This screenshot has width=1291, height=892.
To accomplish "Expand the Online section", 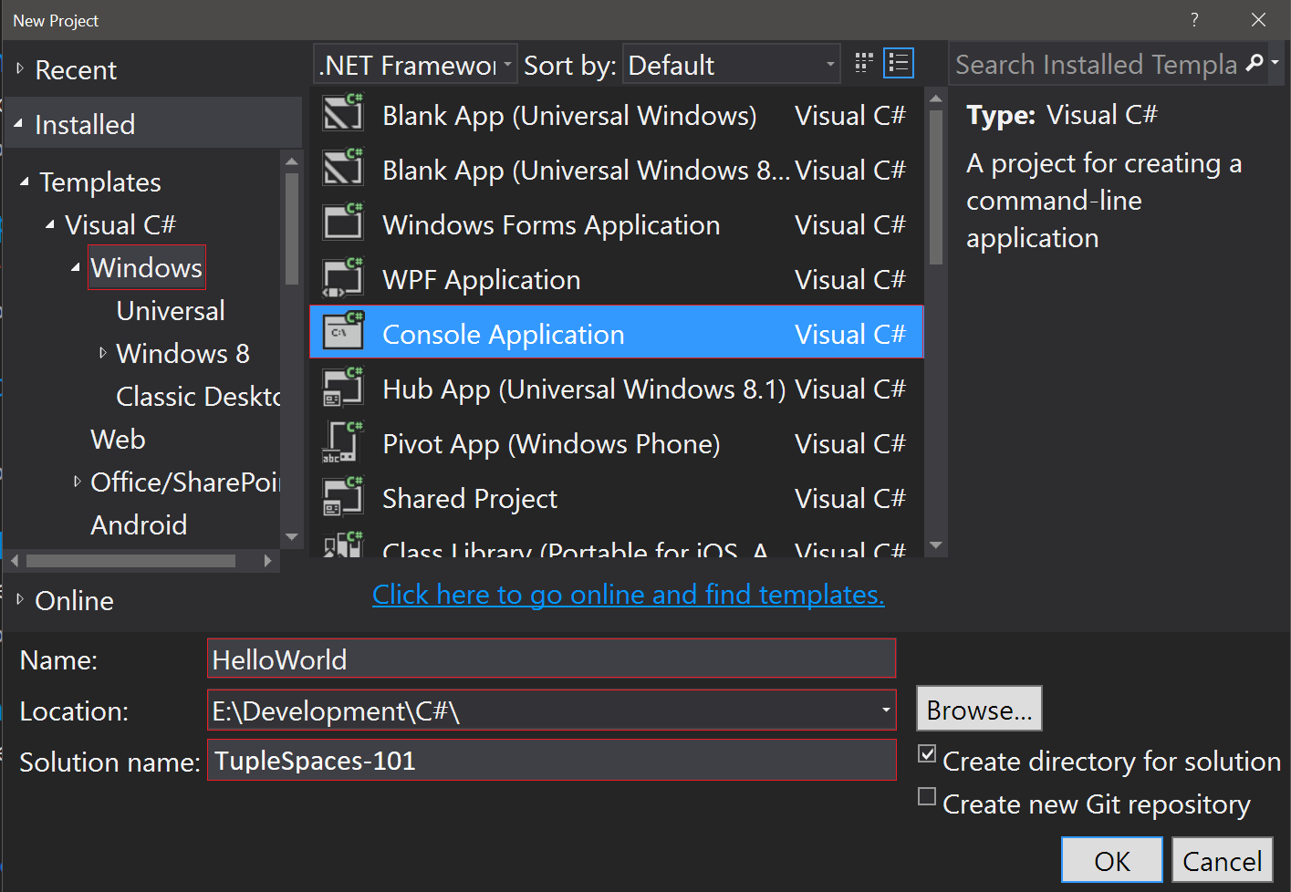I will 20,599.
